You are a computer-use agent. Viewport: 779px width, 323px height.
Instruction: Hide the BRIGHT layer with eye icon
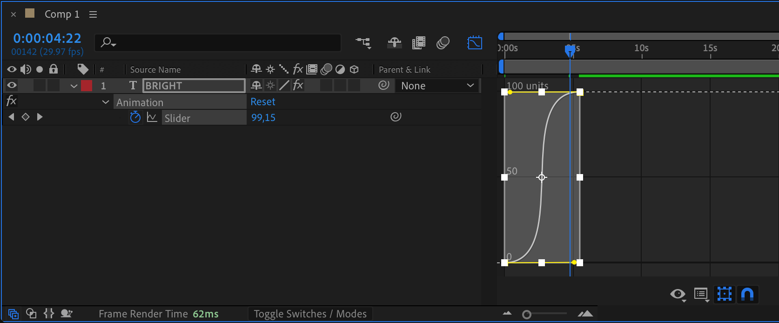click(12, 85)
